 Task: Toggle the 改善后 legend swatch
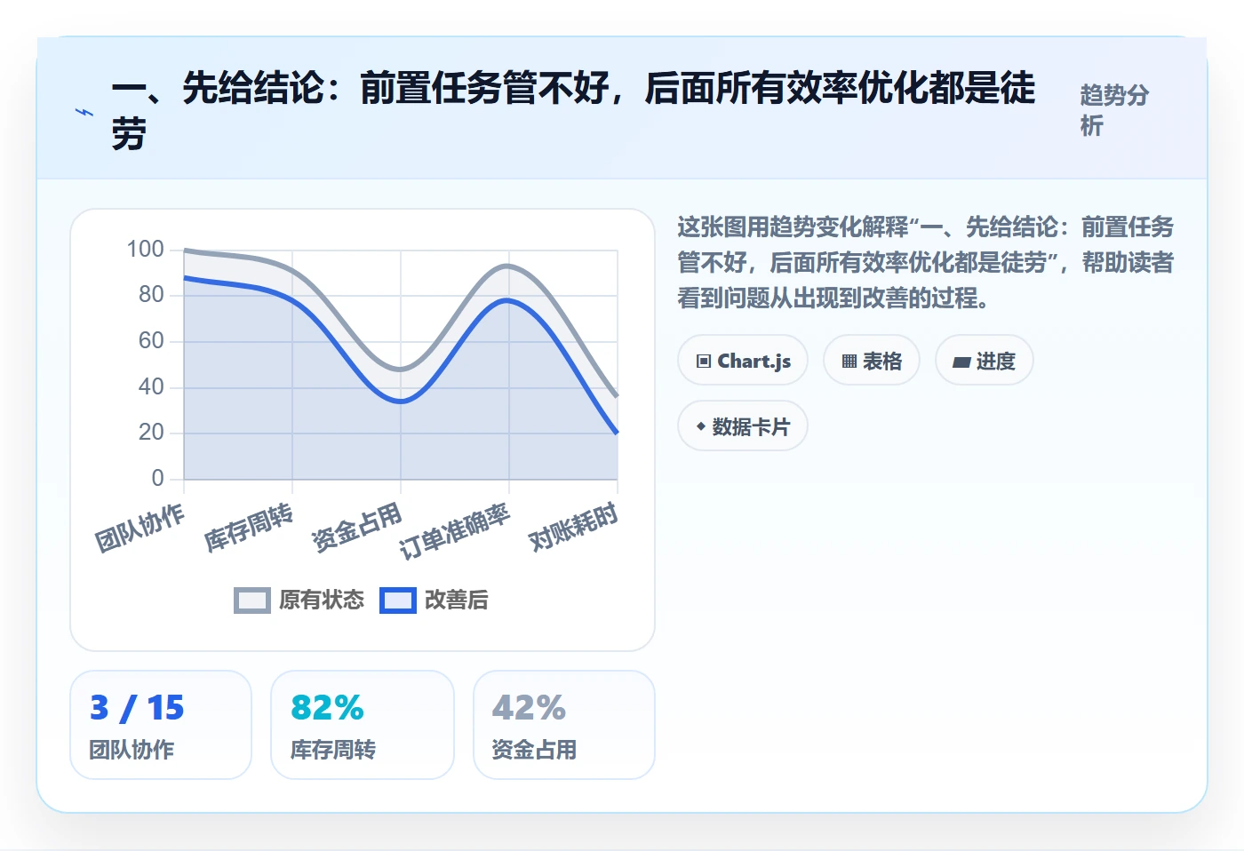coord(398,600)
